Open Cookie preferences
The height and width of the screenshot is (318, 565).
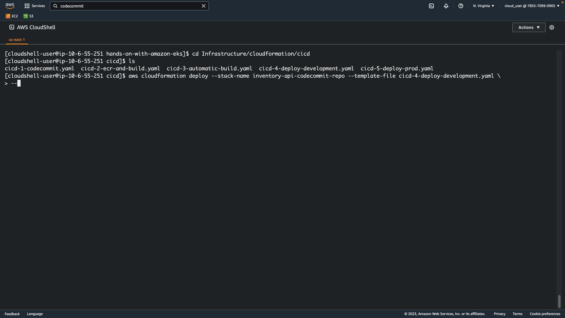pos(545,314)
